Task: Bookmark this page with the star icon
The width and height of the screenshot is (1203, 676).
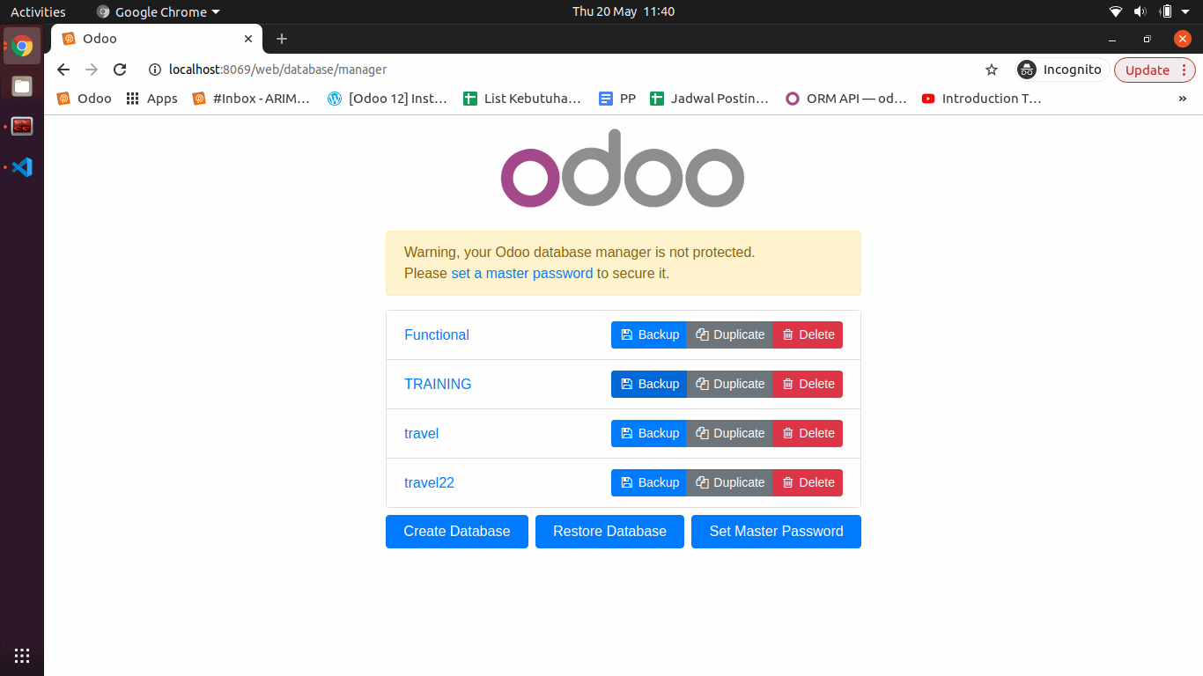Action: point(992,70)
